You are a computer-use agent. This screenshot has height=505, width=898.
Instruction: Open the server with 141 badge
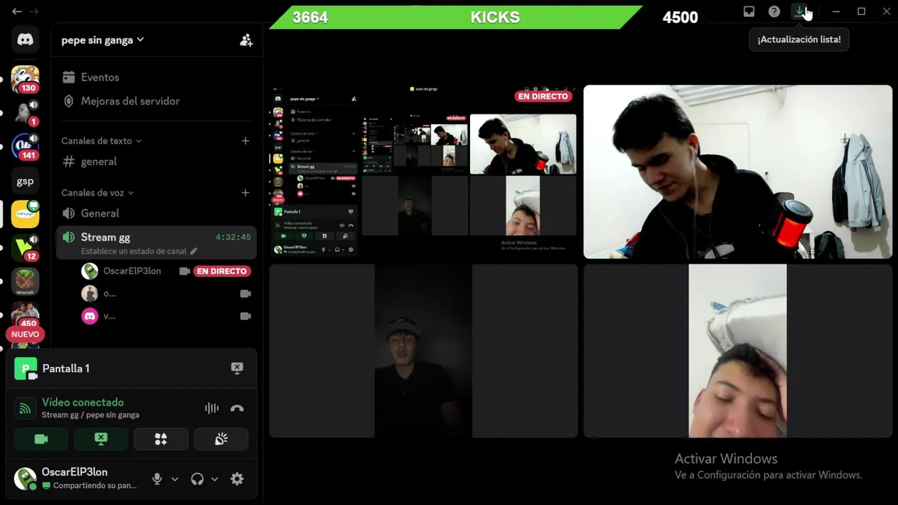(25, 146)
